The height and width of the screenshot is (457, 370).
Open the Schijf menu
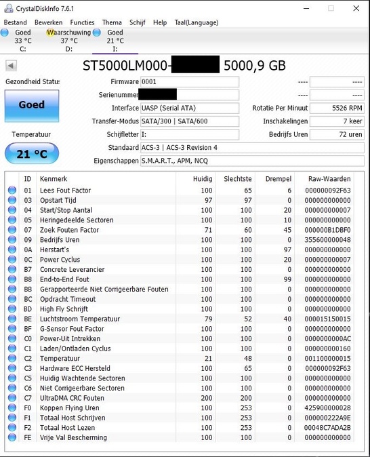point(137,22)
